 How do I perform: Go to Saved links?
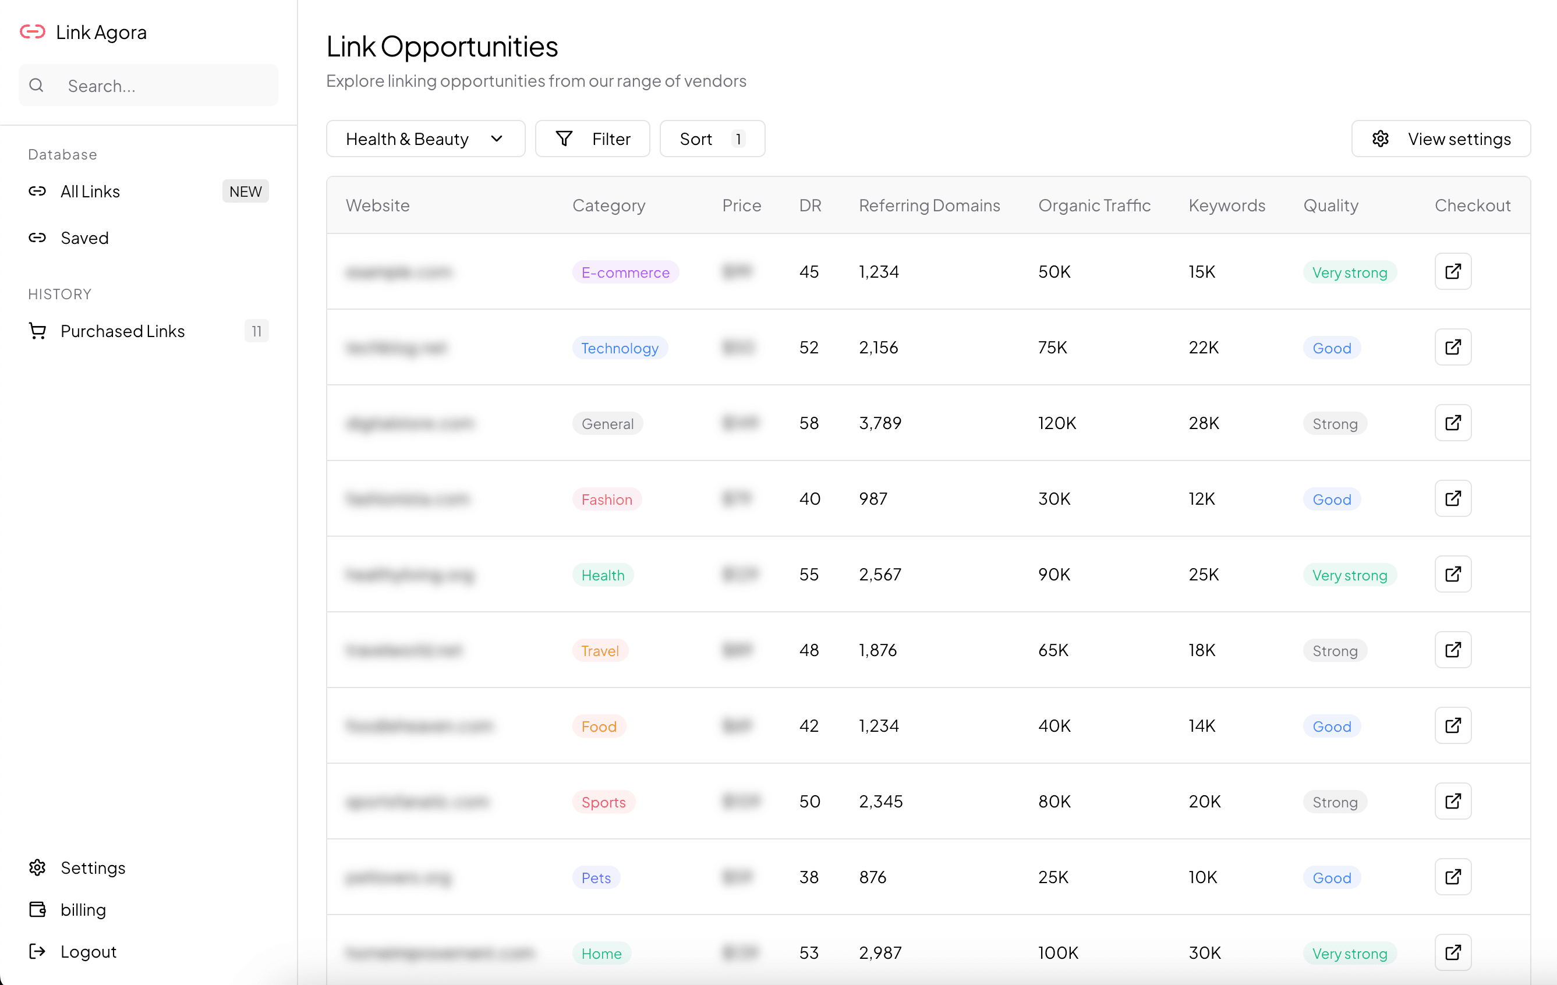point(84,238)
